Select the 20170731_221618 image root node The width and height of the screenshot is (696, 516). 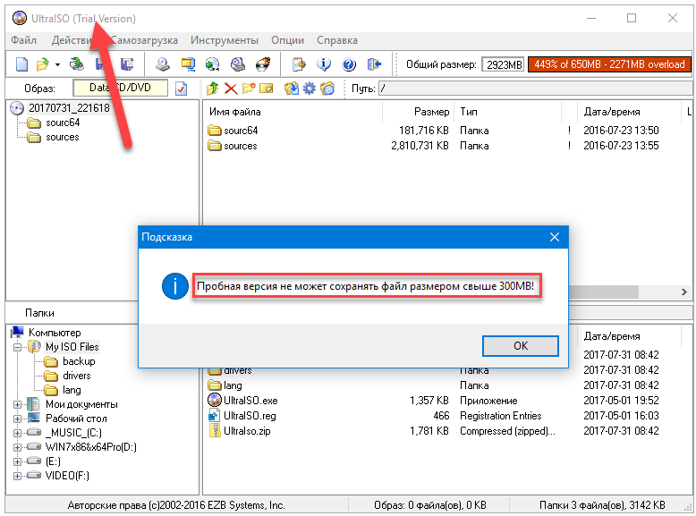point(69,108)
